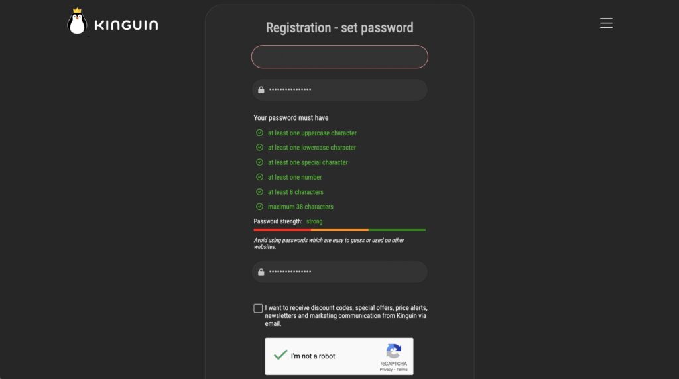Viewport: 679px width, 379px height.
Task: Enable the marketing communication checkbox
Action: (258, 308)
